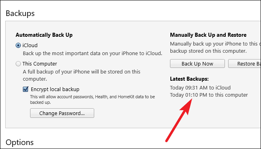Click the 'Encrypt local backup' label text
The width and height of the screenshot is (261, 149).
(x=55, y=89)
